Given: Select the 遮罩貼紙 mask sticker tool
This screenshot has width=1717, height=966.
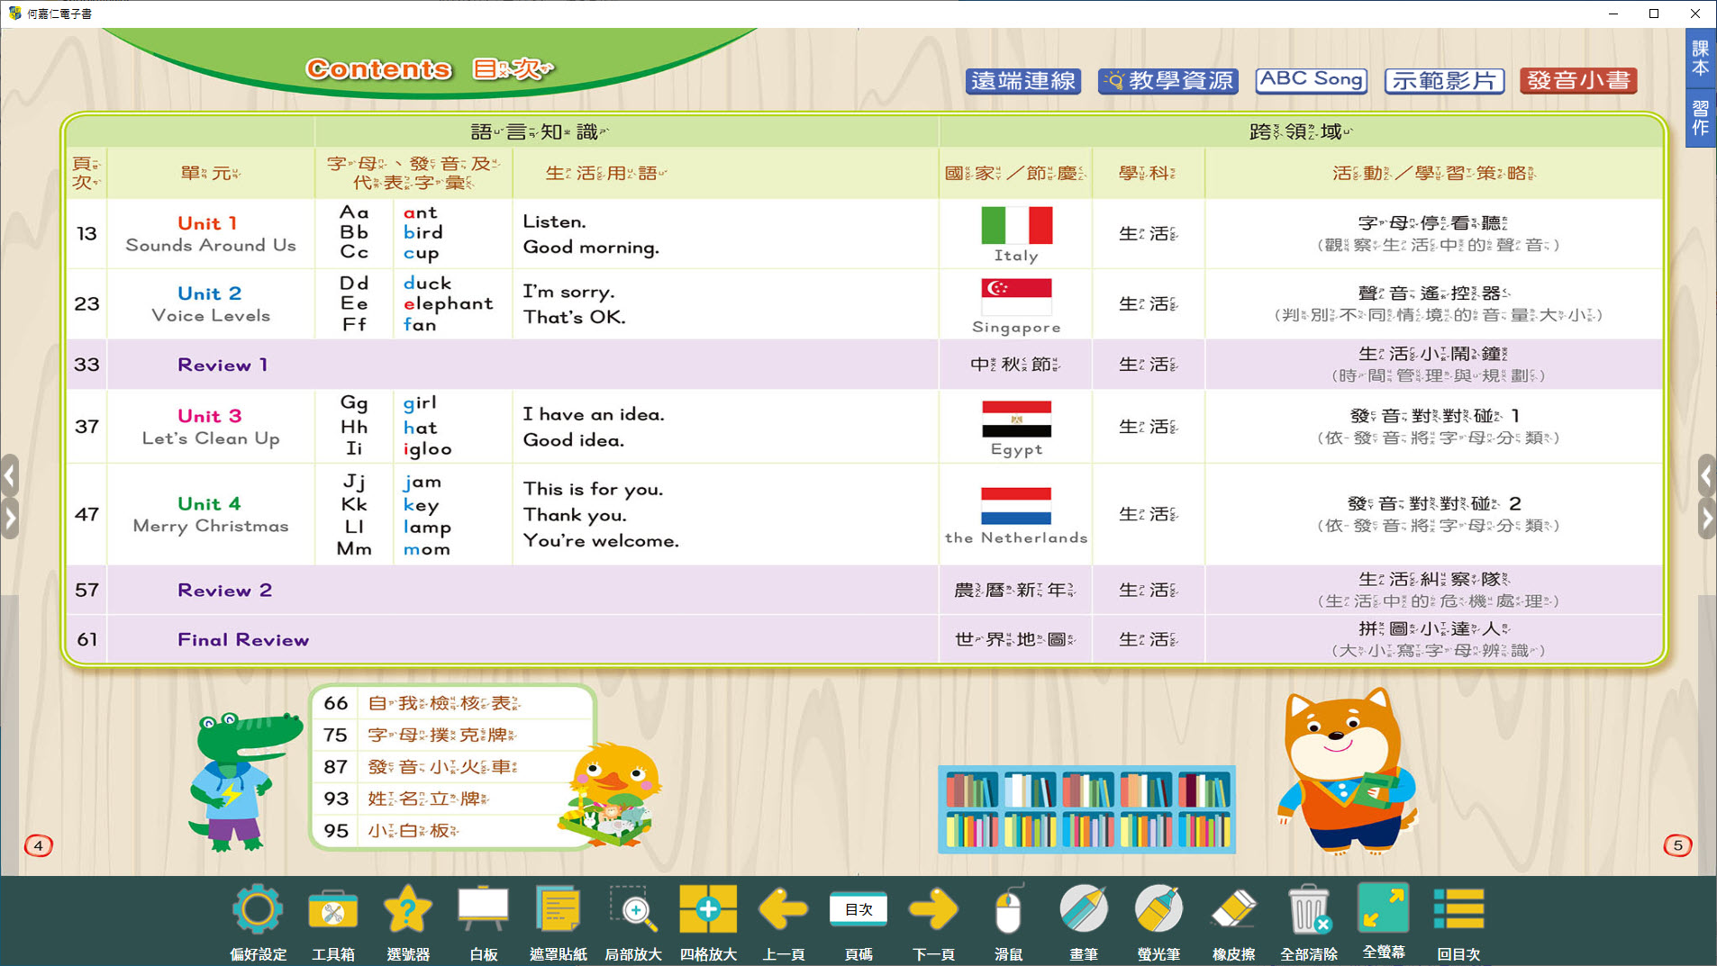Looking at the screenshot, I should [558, 911].
